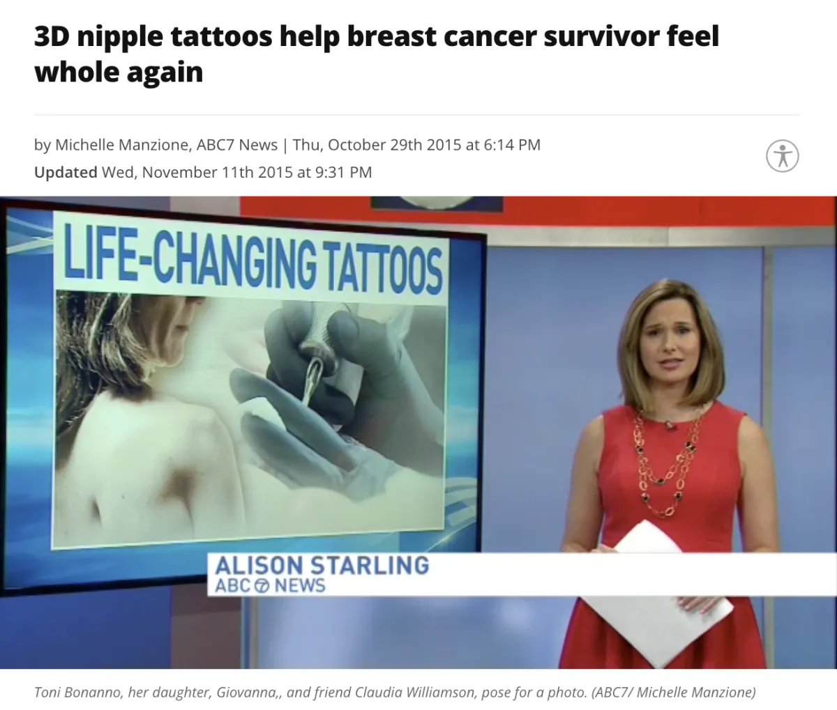Play the news video thumbnail
Screen dimensions: 837x710
pos(418,432)
